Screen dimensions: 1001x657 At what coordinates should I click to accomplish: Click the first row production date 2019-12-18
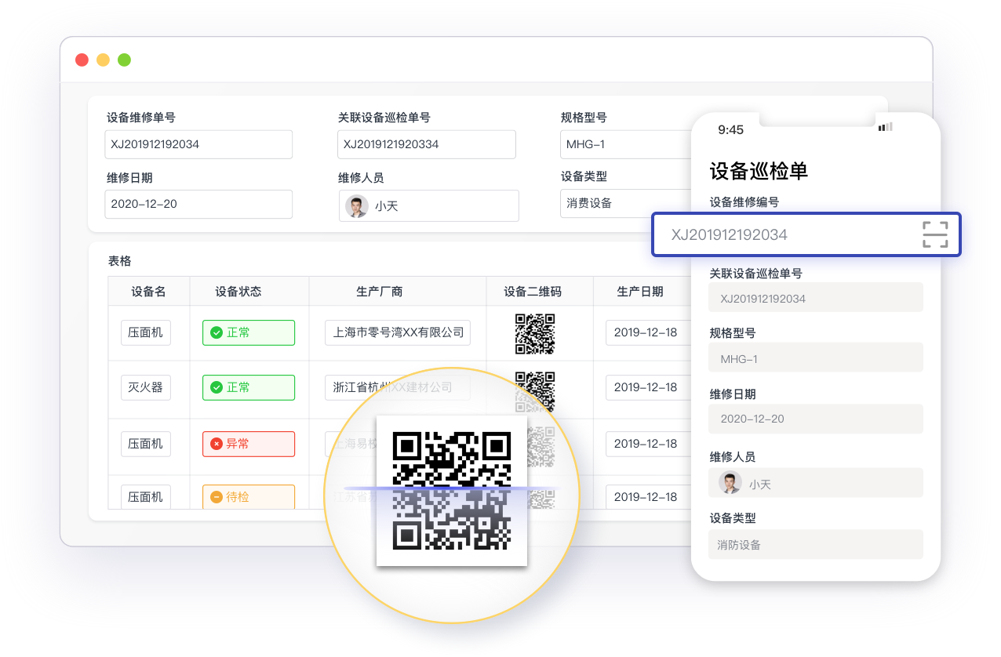pos(648,332)
